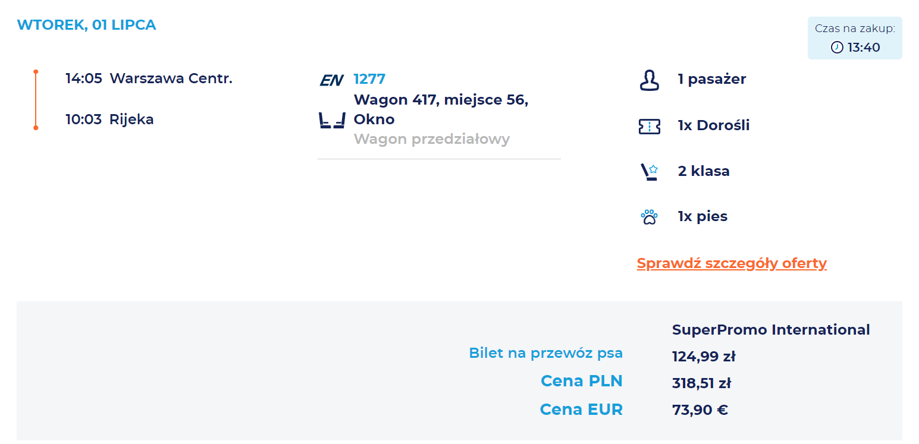Click the seat class icon

point(650,172)
